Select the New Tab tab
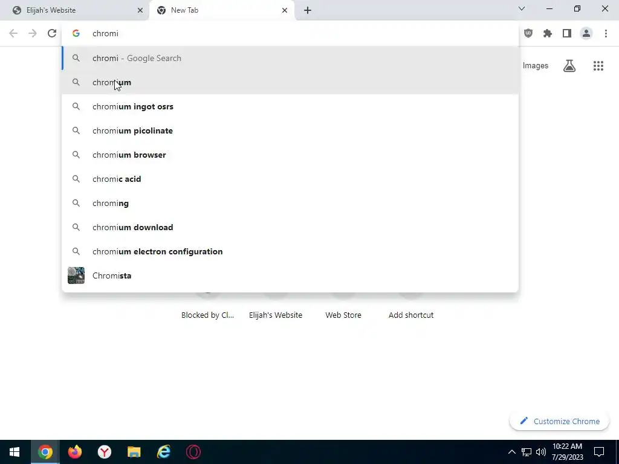 (222, 10)
